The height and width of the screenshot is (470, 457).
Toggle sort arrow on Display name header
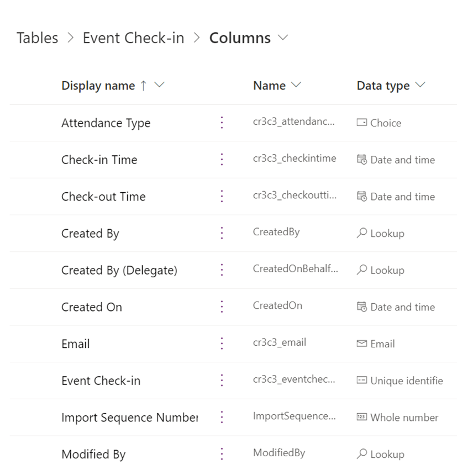[x=143, y=86]
